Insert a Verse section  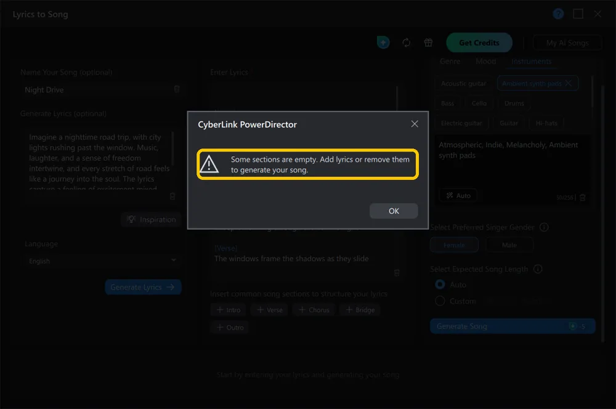[270, 310]
